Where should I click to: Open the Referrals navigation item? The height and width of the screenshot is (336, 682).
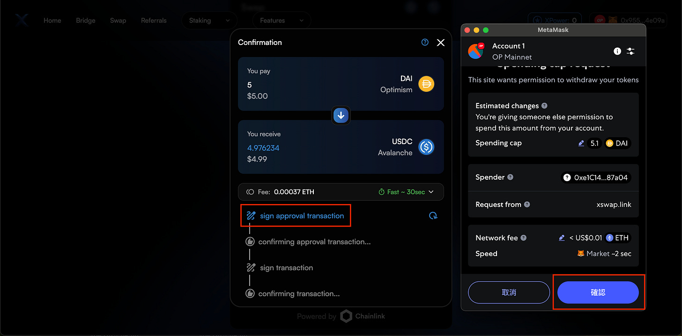pos(154,21)
